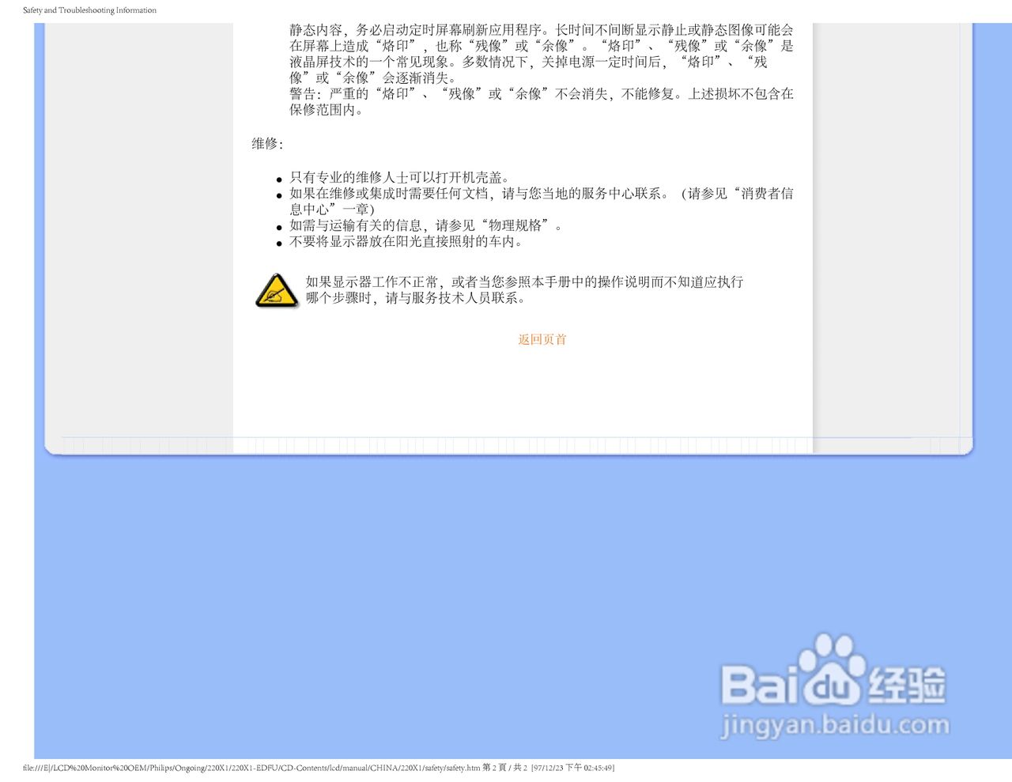Click the first bullet marker before 只有专业的维修人士
Viewport: 1012px width, 782px height.
(278, 179)
